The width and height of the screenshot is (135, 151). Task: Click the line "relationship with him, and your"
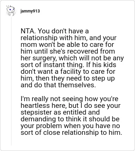pyautogui.click(x=69, y=38)
